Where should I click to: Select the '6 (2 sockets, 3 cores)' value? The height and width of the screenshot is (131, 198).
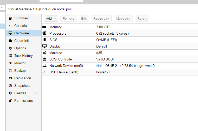pyautogui.click(x=112, y=34)
